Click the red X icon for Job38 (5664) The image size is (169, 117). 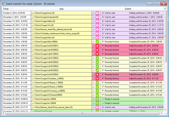(97, 74)
